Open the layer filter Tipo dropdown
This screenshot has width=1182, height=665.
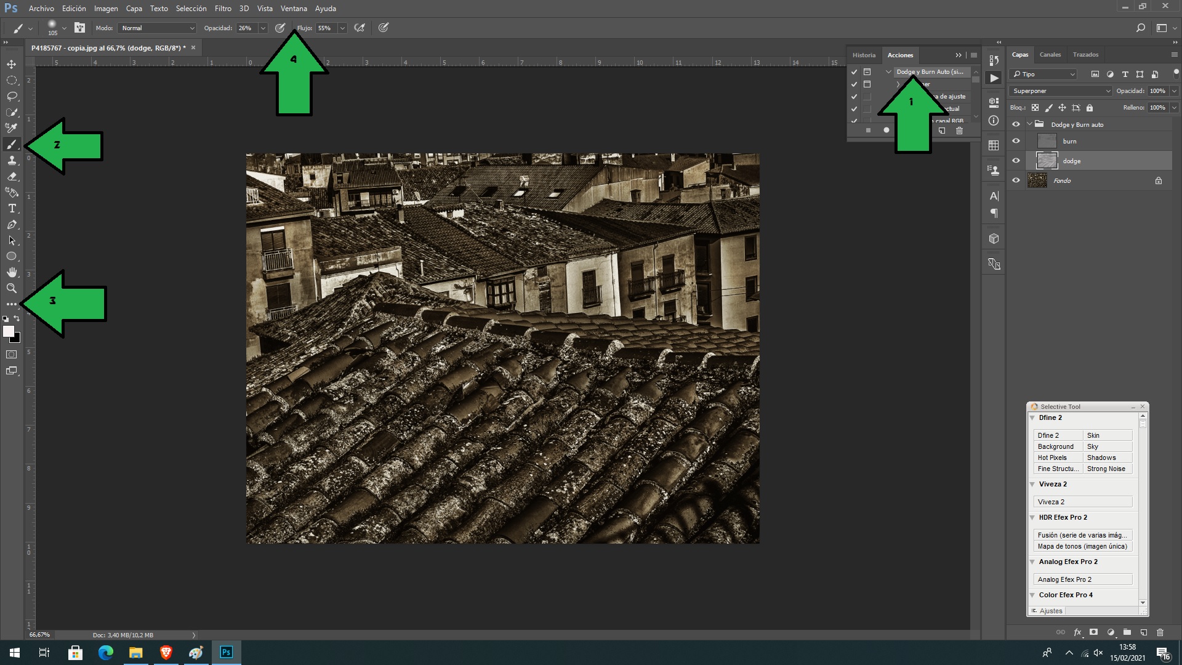pos(1043,74)
